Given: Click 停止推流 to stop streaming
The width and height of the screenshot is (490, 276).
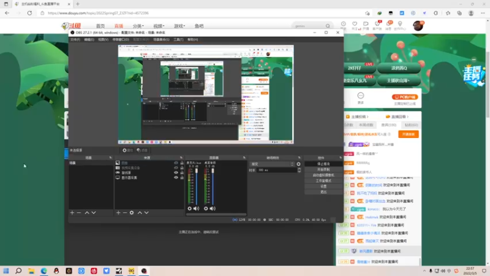Looking at the screenshot, I should tap(323, 164).
